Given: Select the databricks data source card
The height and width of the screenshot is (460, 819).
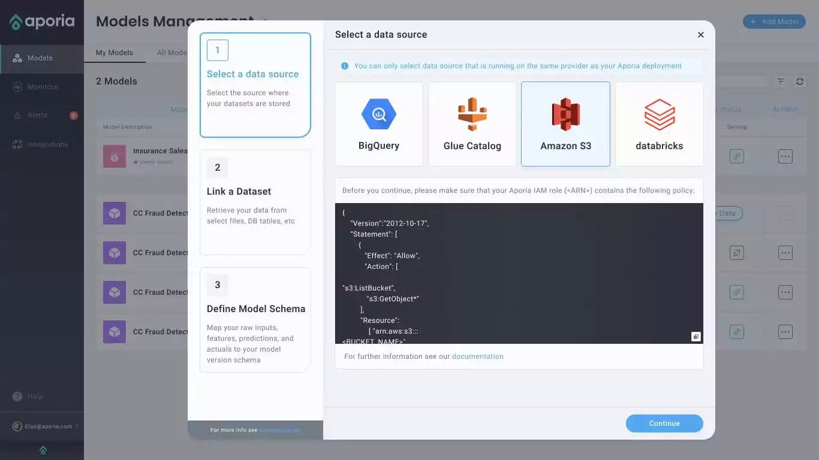Looking at the screenshot, I should click(660, 124).
